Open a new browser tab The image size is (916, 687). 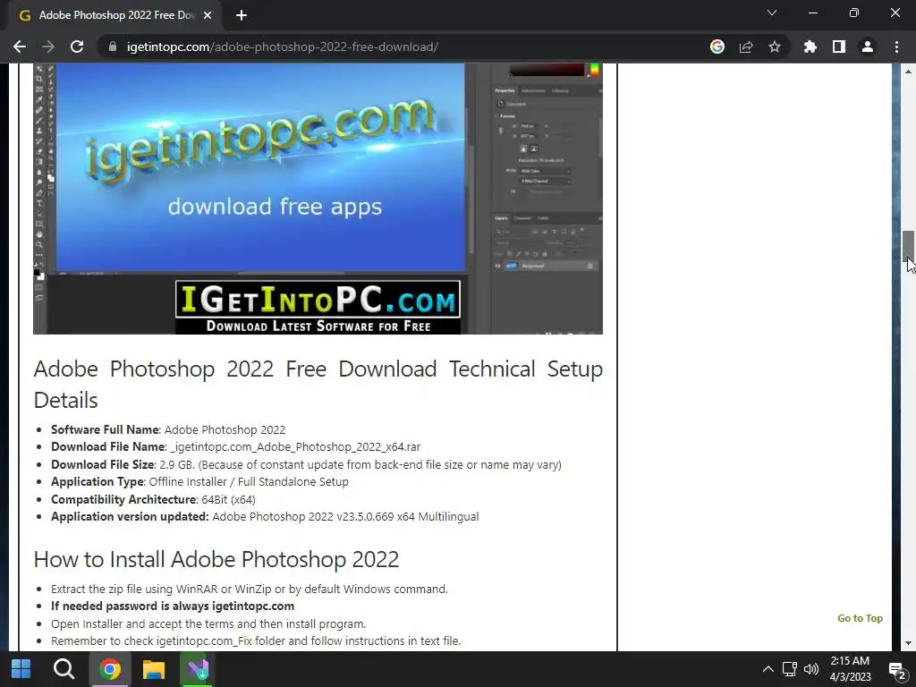(x=242, y=15)
